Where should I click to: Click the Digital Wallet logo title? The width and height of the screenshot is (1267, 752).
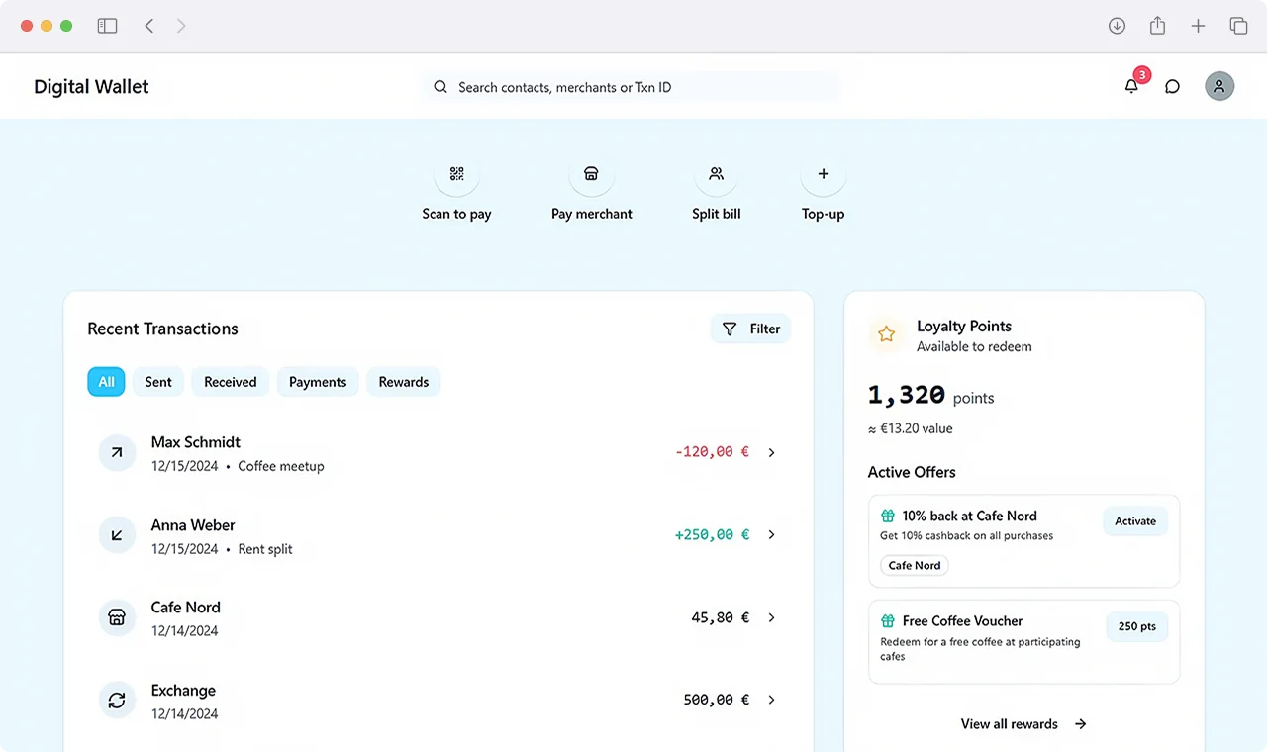pyautogui.click(x=91, y=87)
